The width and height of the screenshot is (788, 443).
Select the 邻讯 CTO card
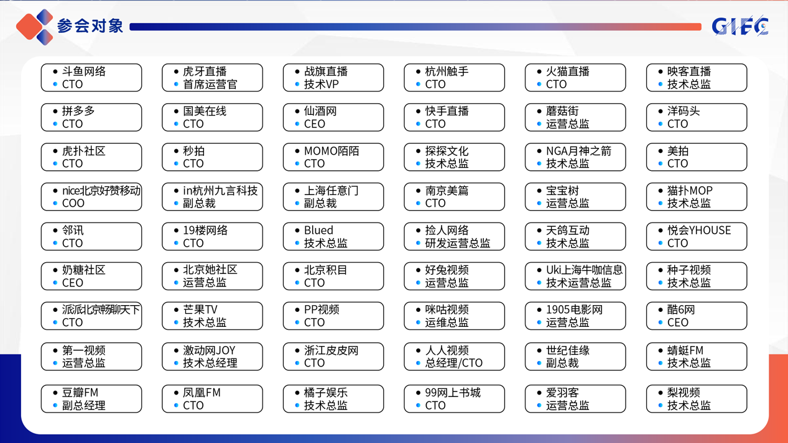(91, 237)
